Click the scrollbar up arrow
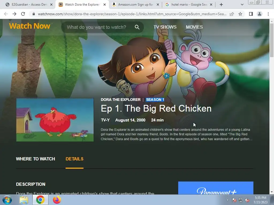Image resolution: width=274 pixels, height=205 pixels. pos(272,21)
